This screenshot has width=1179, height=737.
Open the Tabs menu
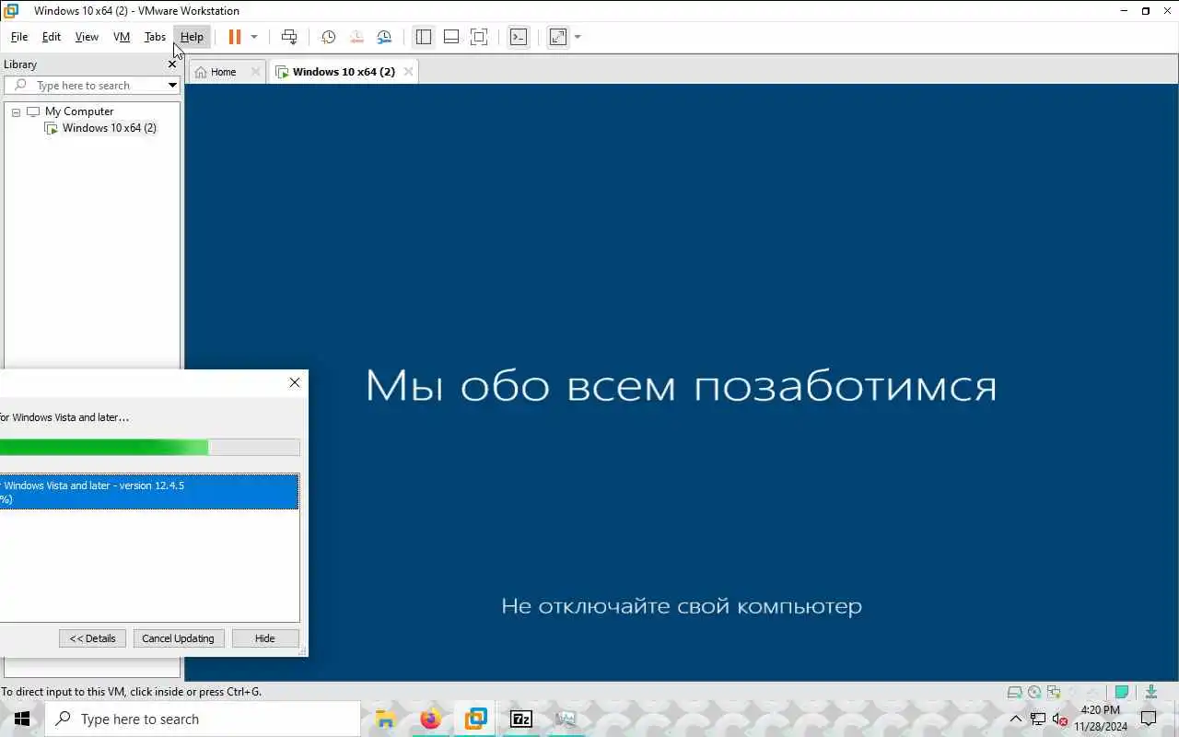click(x=155, y=37)
